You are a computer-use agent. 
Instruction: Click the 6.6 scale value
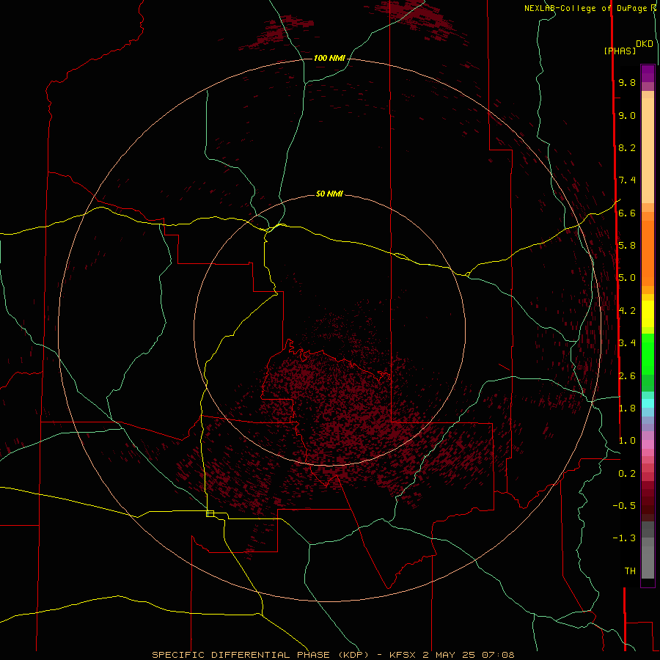coord(627,213)
